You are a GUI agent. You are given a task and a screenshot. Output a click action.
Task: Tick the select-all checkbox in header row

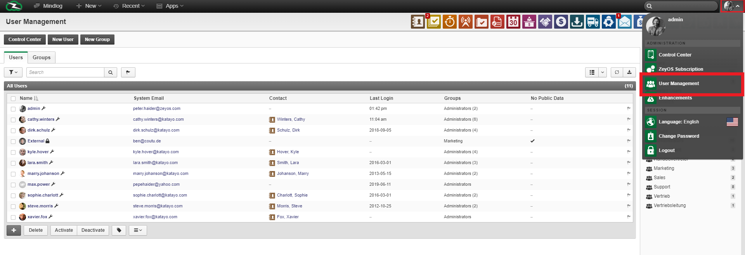13,99
